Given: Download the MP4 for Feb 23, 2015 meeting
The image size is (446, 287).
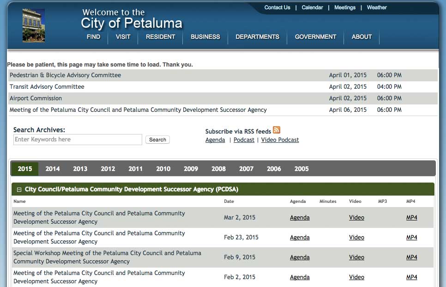Looking at the screenshot, I should pyautogui.click(x=411, y=238).
